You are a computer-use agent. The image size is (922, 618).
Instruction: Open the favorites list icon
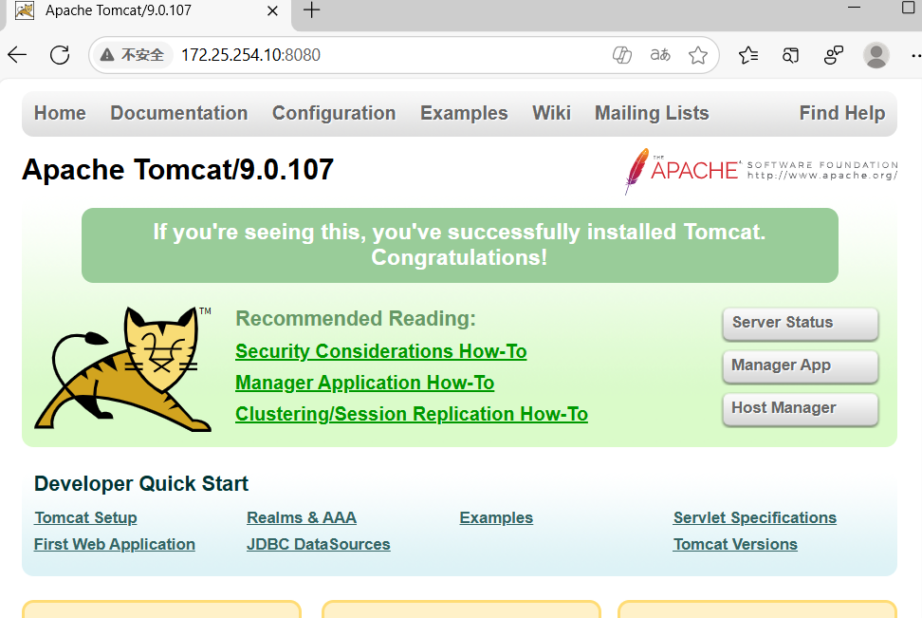coord(748,55)
